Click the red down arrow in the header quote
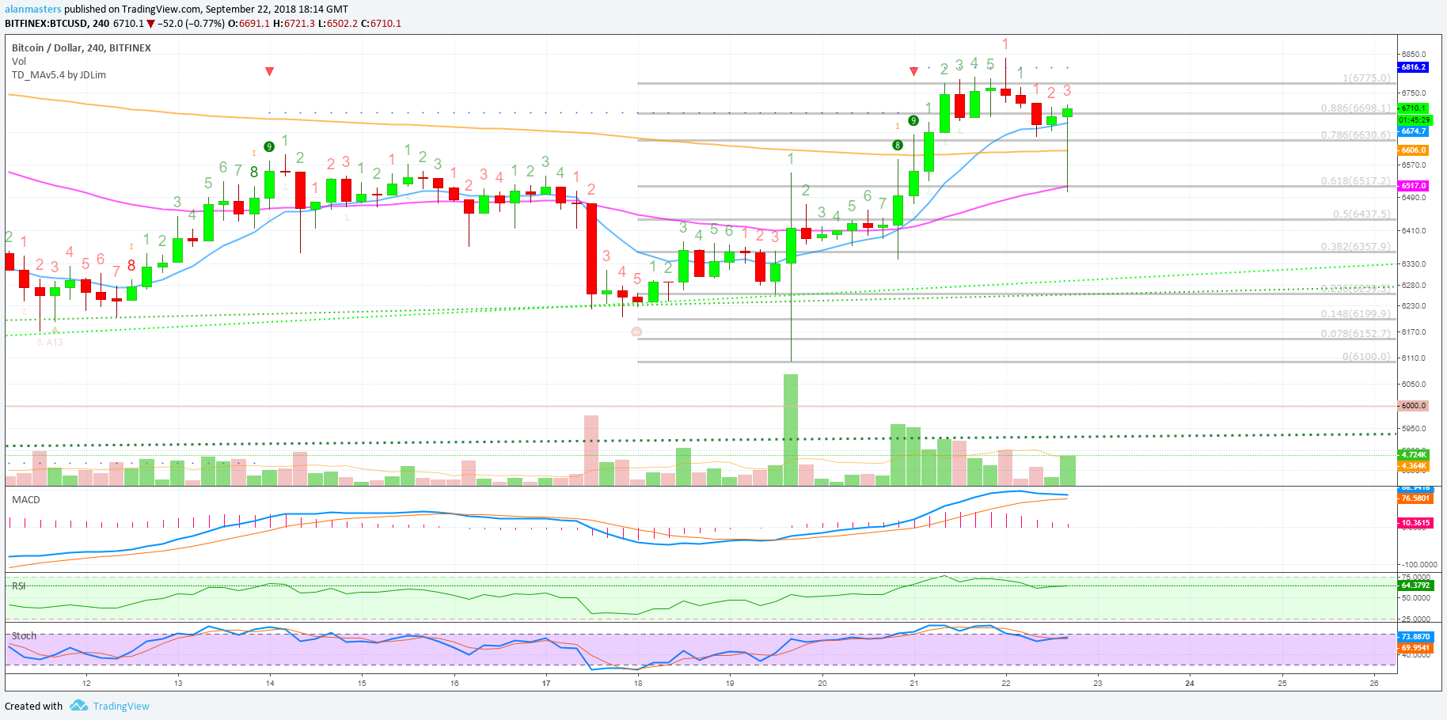The width and height of the screenshot is (1447, 720). [151, 24]
